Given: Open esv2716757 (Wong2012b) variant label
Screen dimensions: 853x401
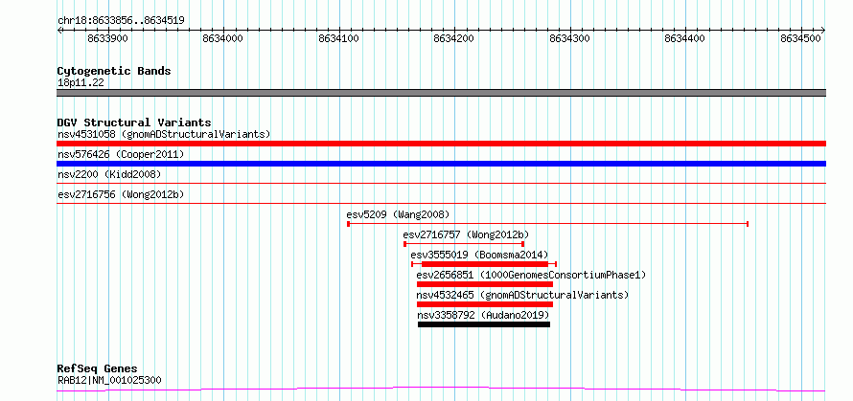Looking at the screenshot, I should coord(466,234).
